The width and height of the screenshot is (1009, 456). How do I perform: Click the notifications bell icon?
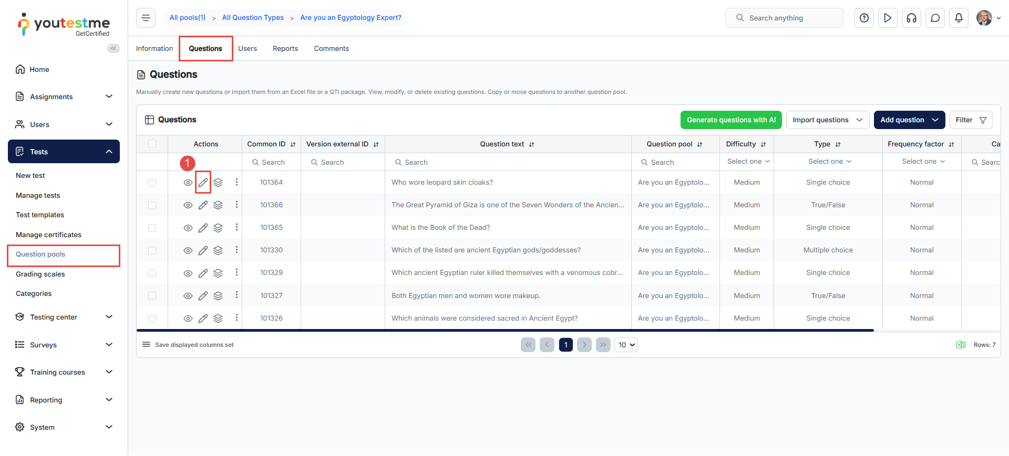(x=959, y=18)
